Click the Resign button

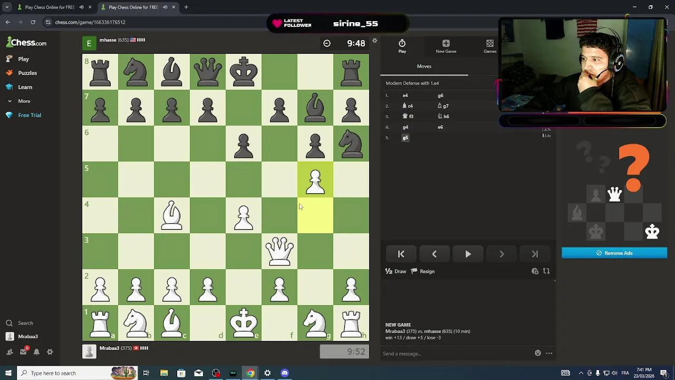coord(423,271)
